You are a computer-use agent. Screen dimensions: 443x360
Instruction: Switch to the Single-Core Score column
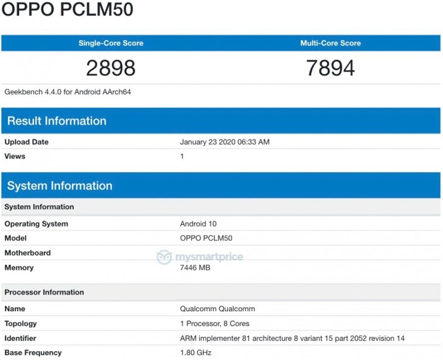(111, 43)
